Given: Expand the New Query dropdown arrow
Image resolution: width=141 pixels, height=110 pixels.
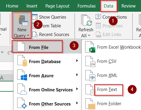Looking at the screenshot, I should [x=28, y=35].
